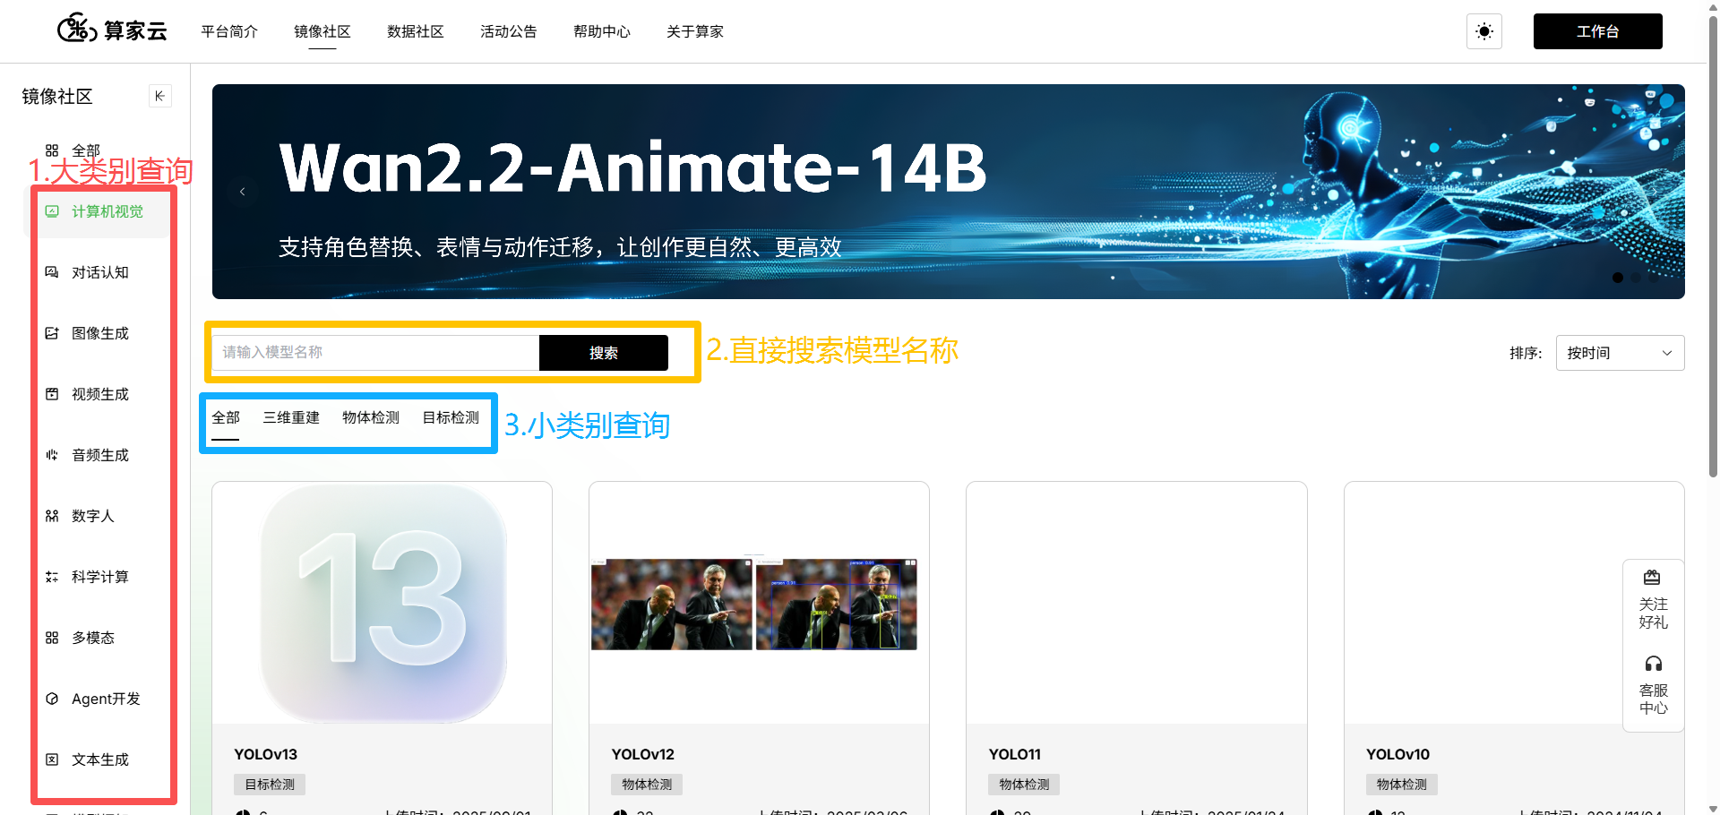Open the YOLOv12 detection example thumbnail

click(754, 605)
